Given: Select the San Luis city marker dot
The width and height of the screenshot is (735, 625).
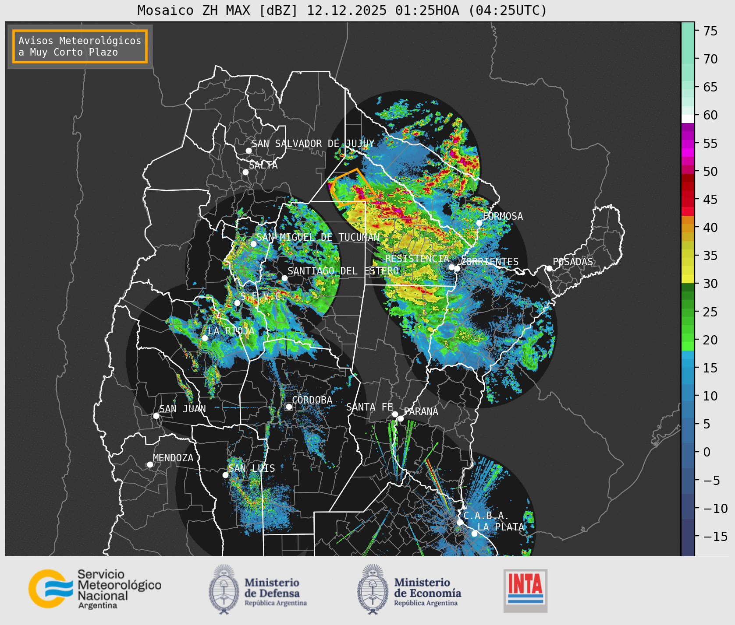Looking at the screenshot, I should tap(225, 475).
